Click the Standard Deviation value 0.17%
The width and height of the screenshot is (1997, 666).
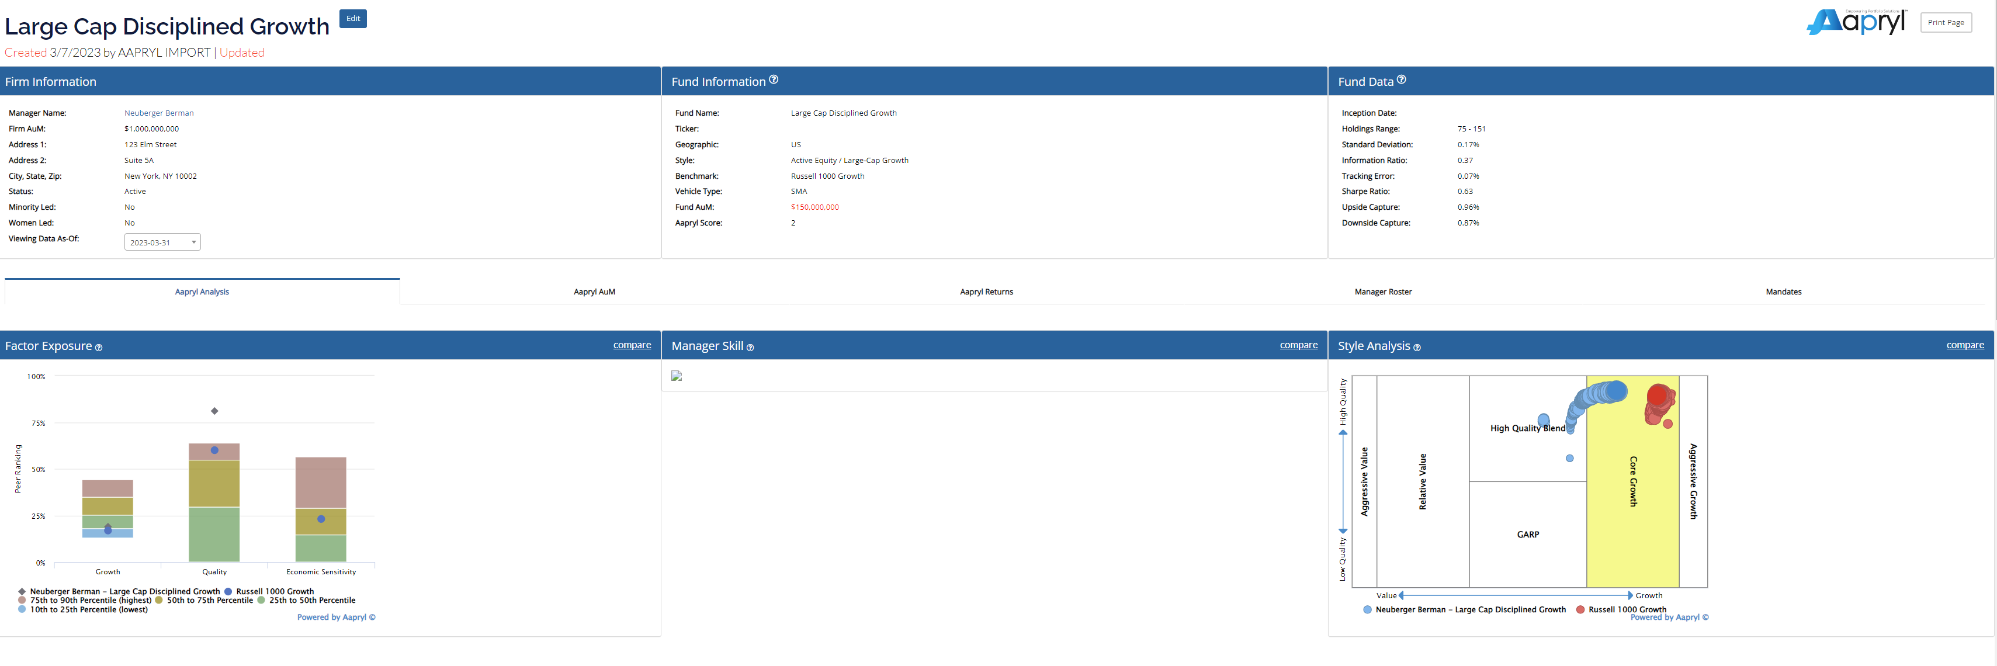click(x=1468, y=144)
